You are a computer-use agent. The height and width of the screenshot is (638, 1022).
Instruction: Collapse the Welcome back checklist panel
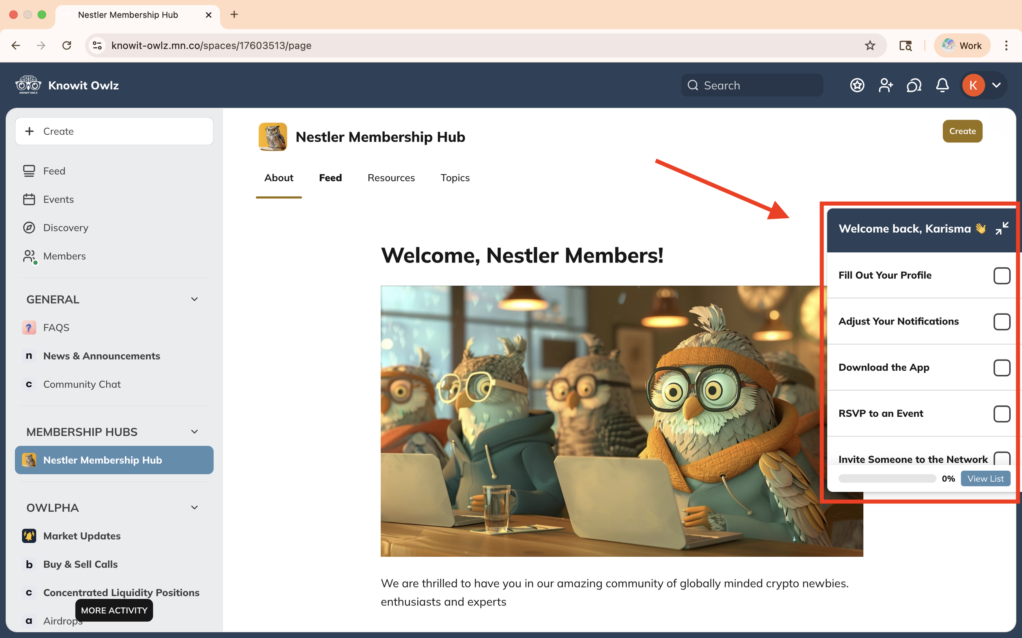pos(1002,228)
